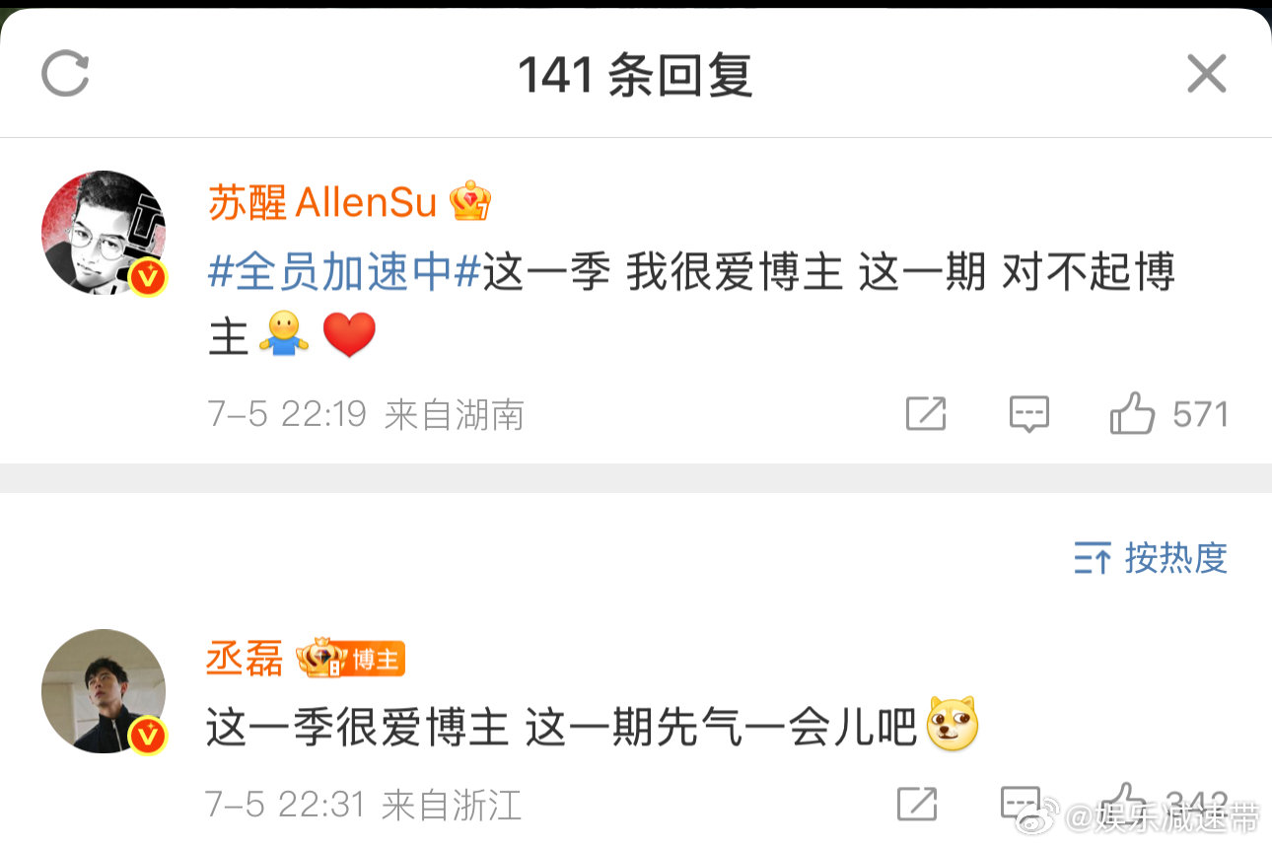Tap the 苏醒 AllenSu username
The image size is (1272, 848).
click(322, 203)
